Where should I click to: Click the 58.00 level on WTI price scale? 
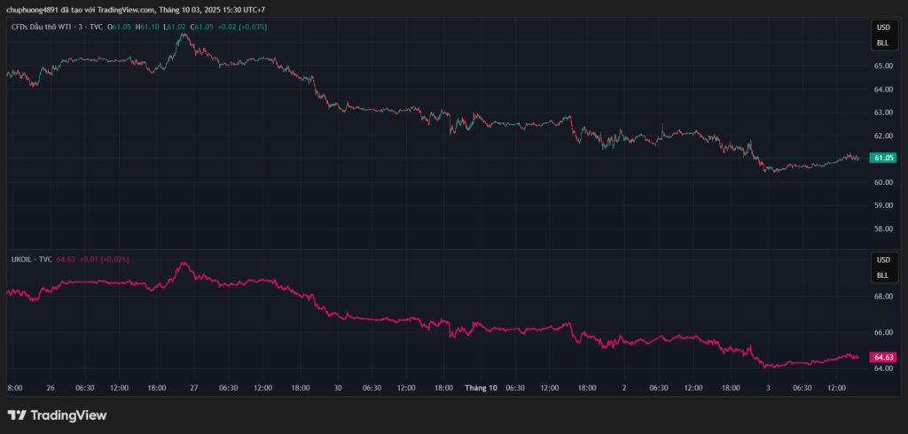pyautogui.click(x=882, y=229)
